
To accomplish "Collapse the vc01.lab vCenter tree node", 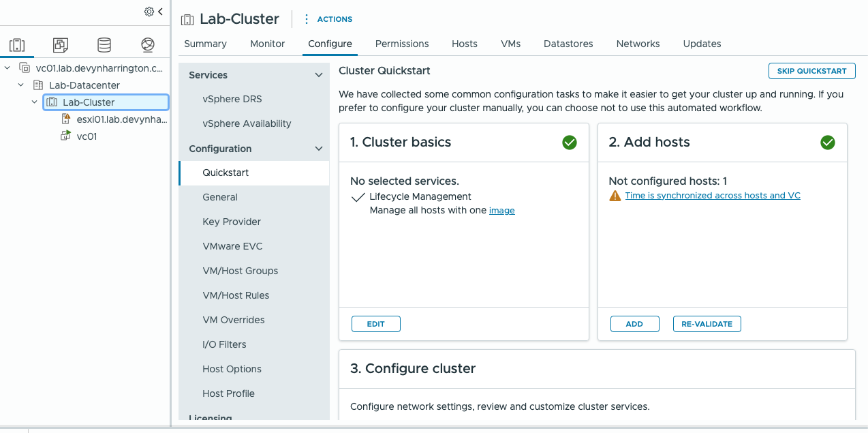I will (x=7, y=68).
